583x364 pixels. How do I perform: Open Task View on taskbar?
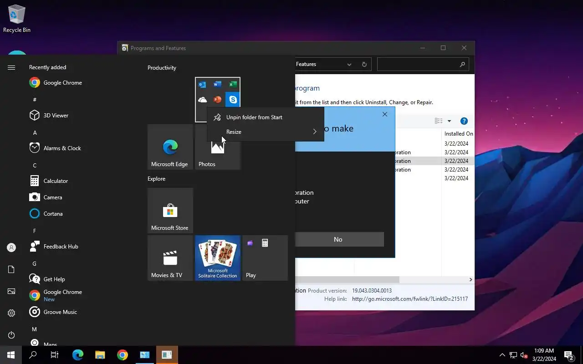tap(55, 355)
